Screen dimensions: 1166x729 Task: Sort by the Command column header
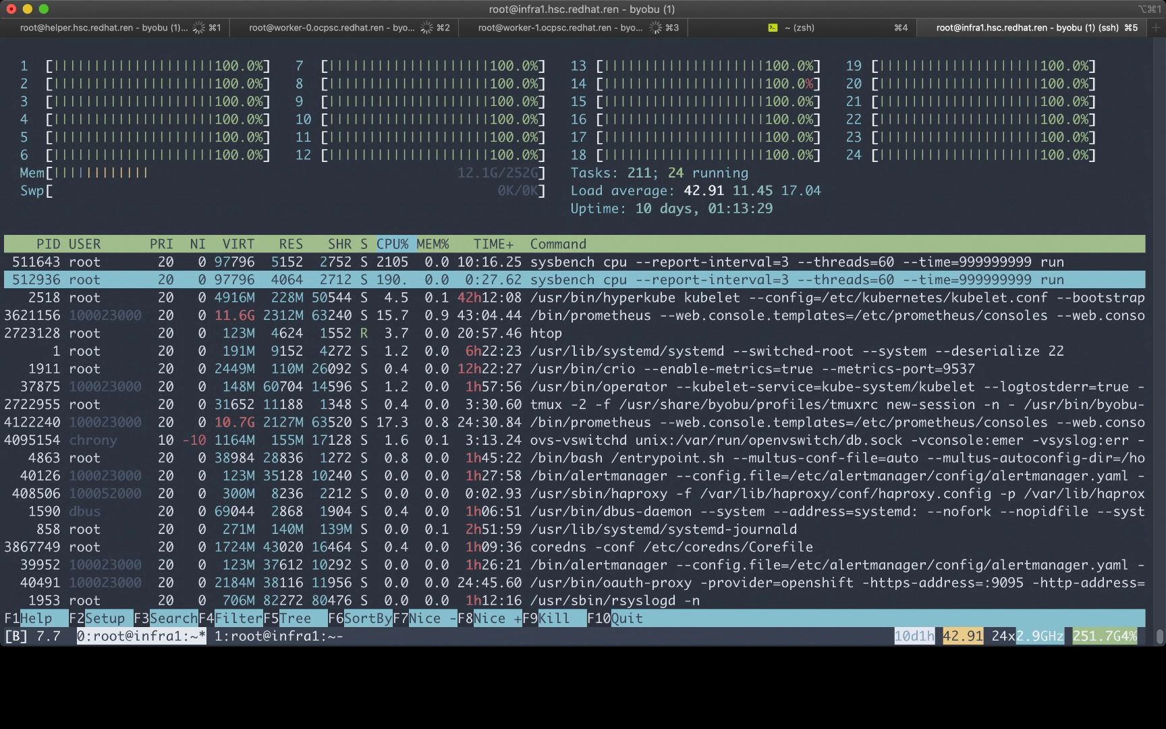click(558, 244)
